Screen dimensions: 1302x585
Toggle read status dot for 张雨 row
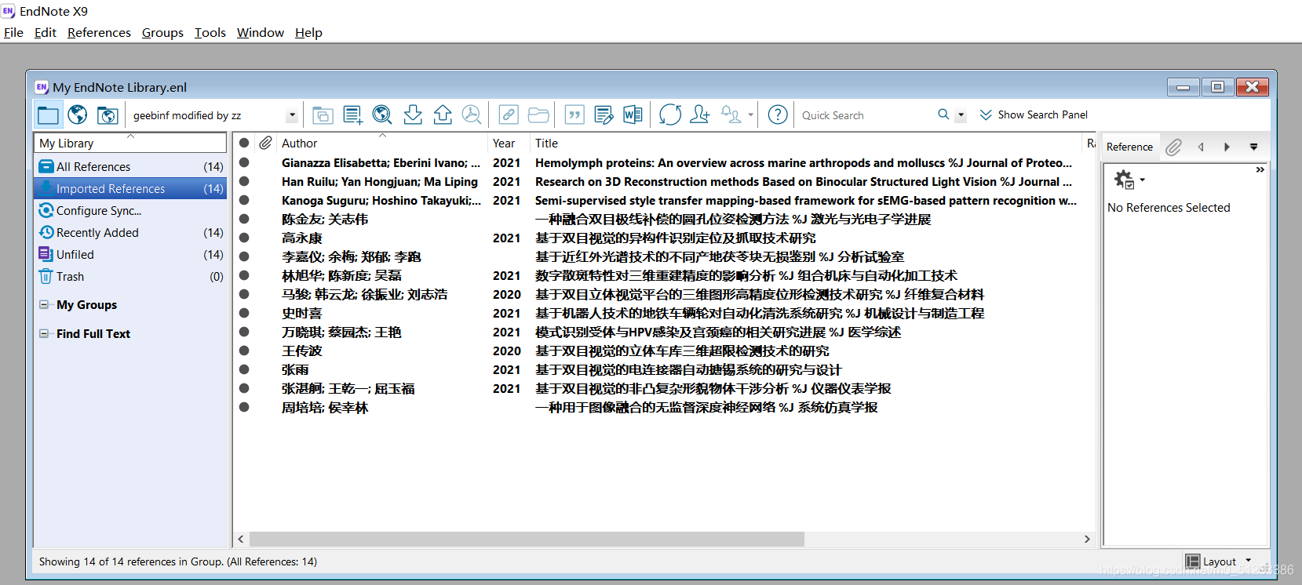pos(244,369)
